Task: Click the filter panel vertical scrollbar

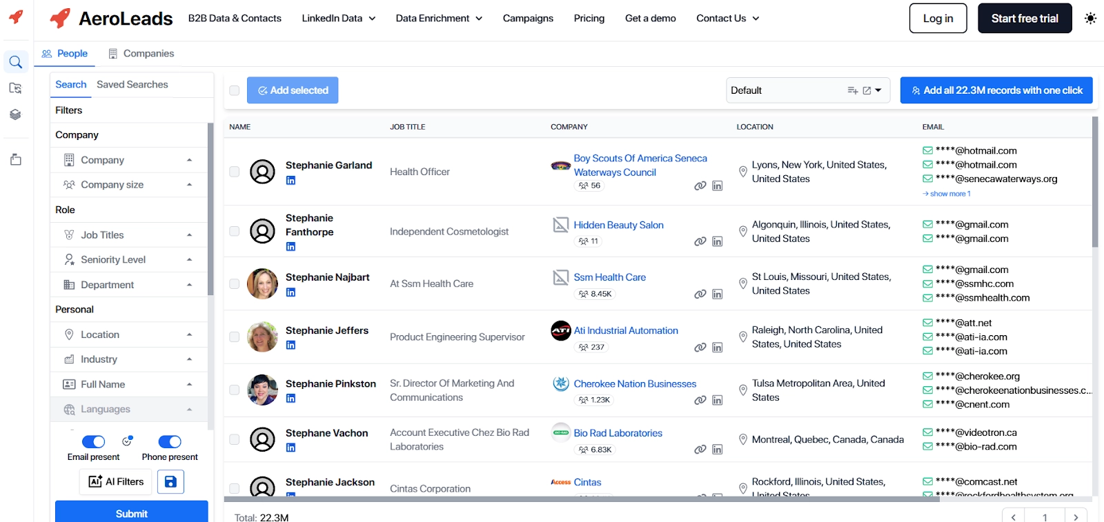Action: pyautogui.click(x=210, y=209)
